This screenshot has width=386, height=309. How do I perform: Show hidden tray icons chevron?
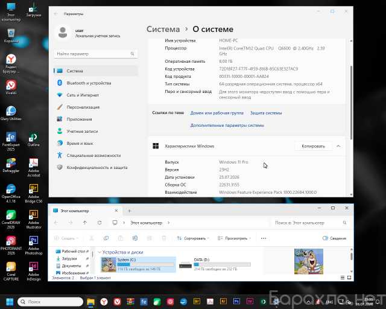coord(308,302)
